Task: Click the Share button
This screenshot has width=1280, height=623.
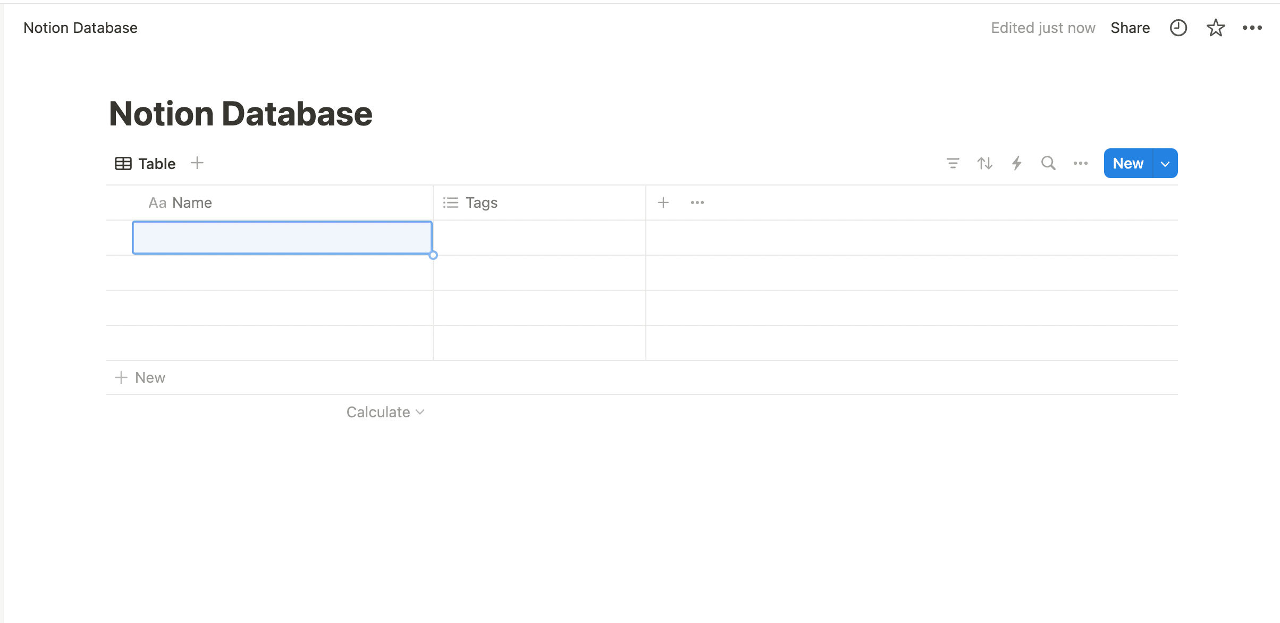Action: [1130, 28]
